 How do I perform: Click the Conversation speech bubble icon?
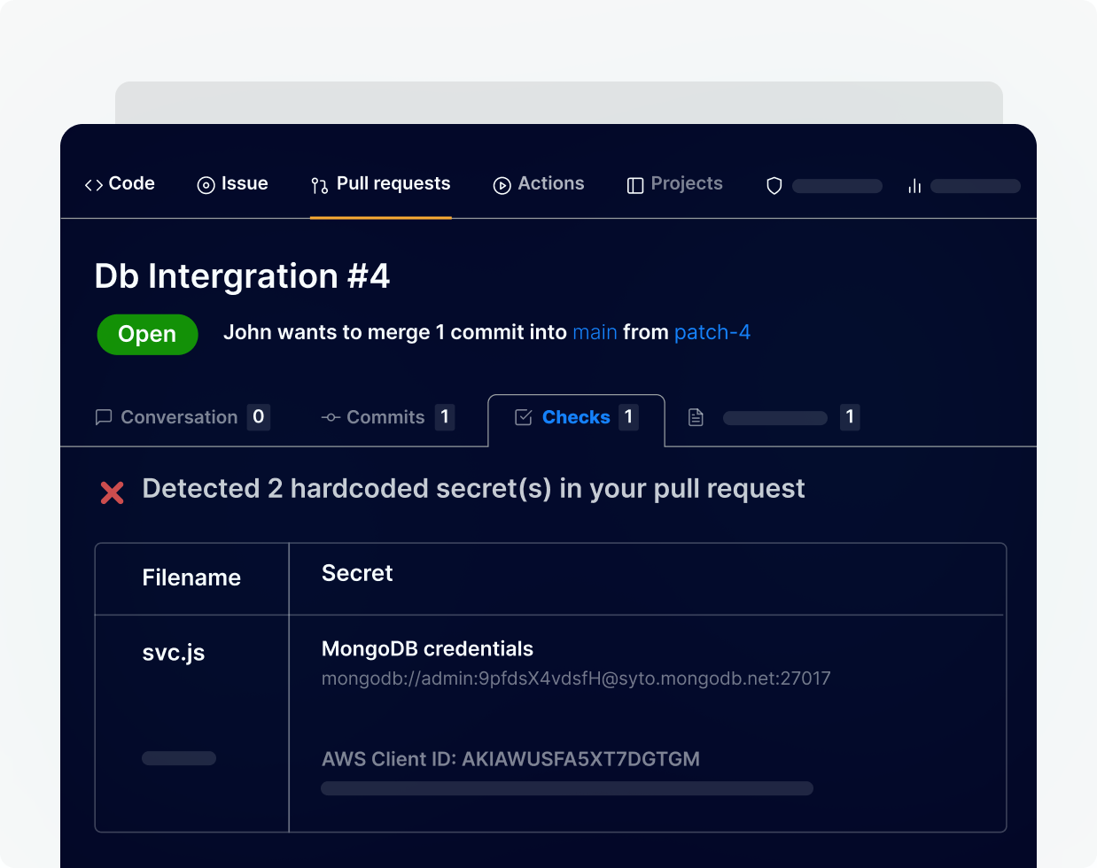pos(104,417)
